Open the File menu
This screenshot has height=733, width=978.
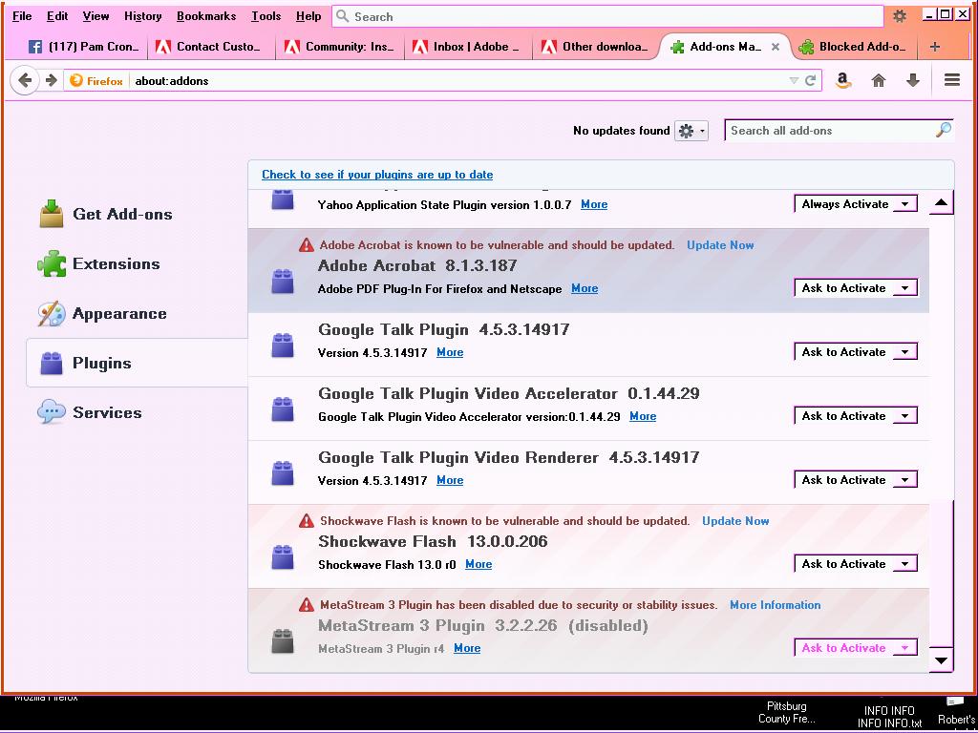[x=22, y=16]
